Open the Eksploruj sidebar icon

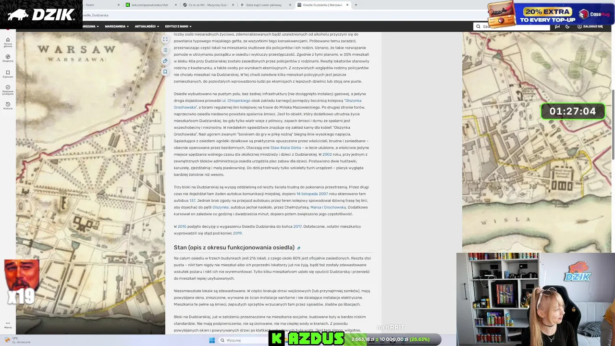pyautogui.click(x=8, y=58)
